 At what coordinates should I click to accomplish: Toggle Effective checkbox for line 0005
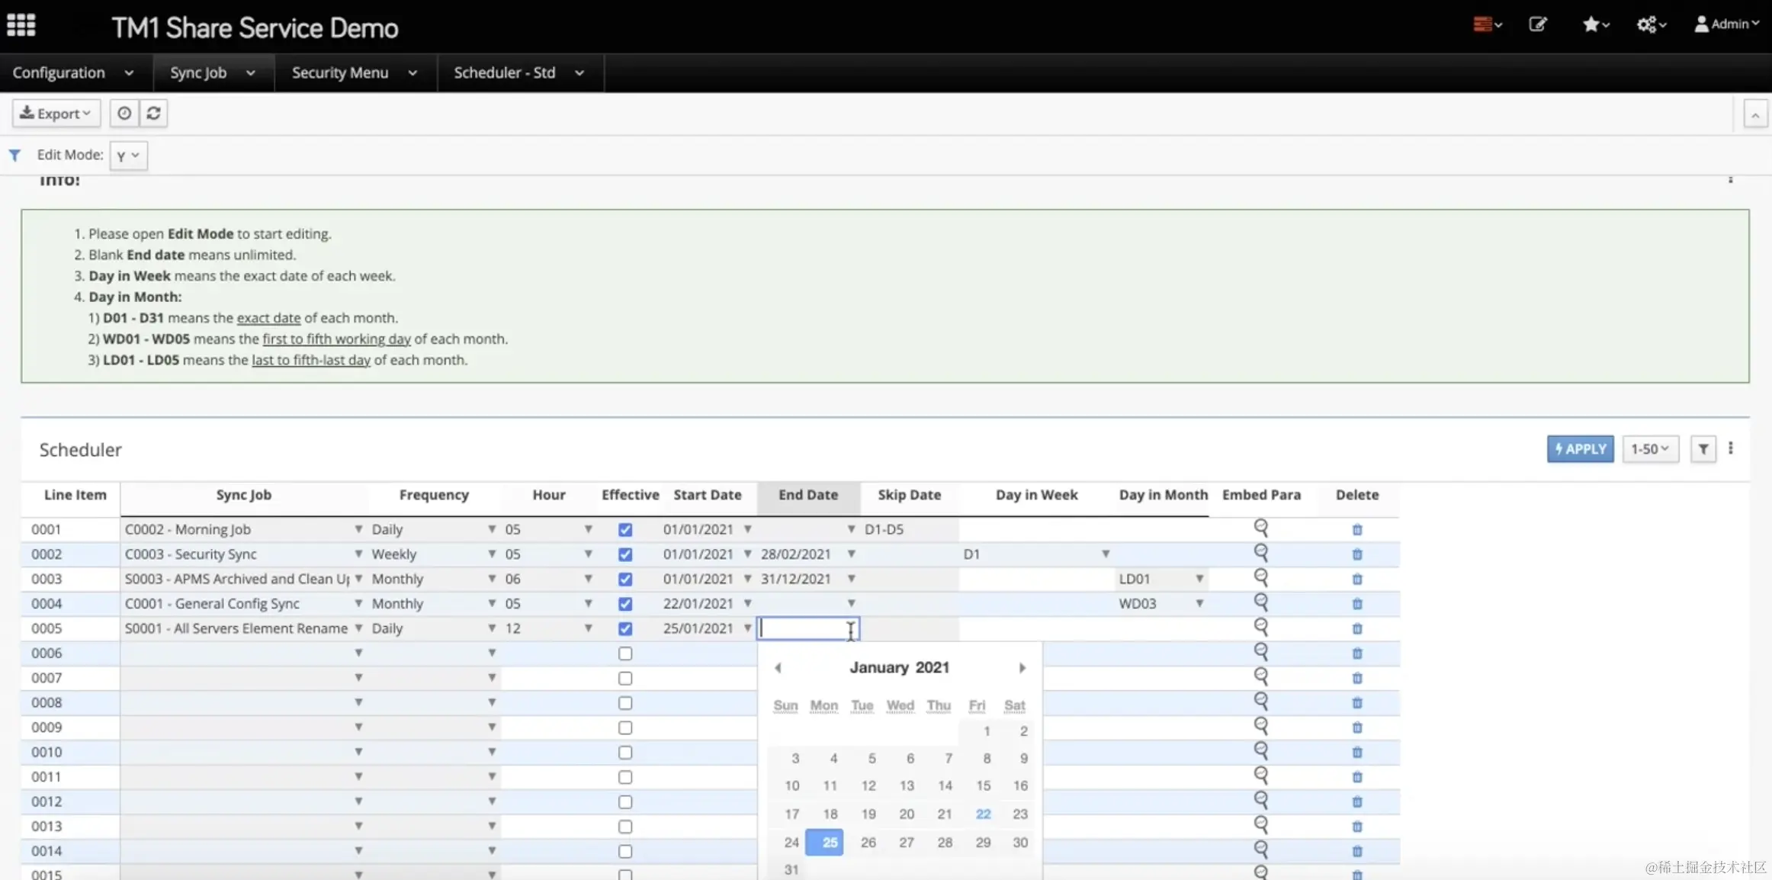[624, 628]
